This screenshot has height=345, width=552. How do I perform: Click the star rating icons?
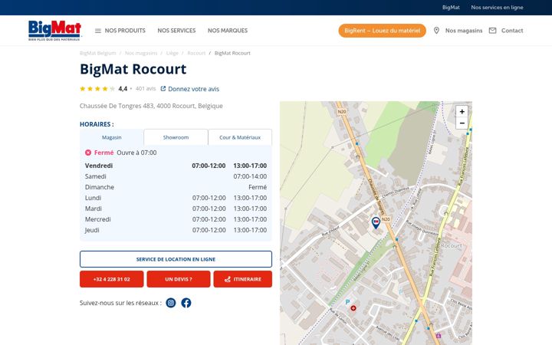tap(97, 89)
